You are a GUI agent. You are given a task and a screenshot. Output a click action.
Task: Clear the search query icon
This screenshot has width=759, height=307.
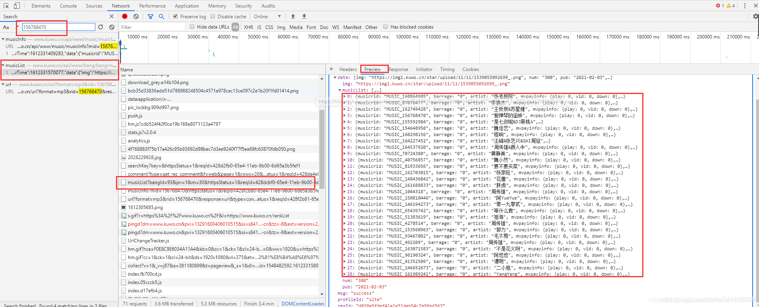pos(112,27)
